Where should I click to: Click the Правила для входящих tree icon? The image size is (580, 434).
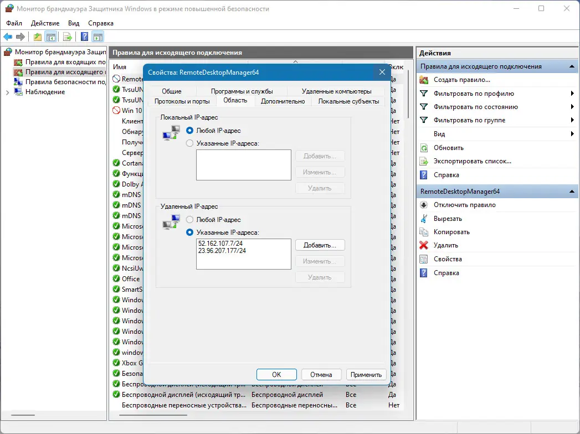[x=18, y=62]
